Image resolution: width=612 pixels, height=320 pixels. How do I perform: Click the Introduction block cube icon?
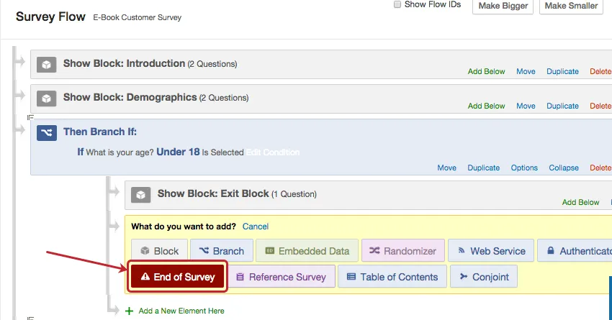pyautogui.click(x=47, y=65)
